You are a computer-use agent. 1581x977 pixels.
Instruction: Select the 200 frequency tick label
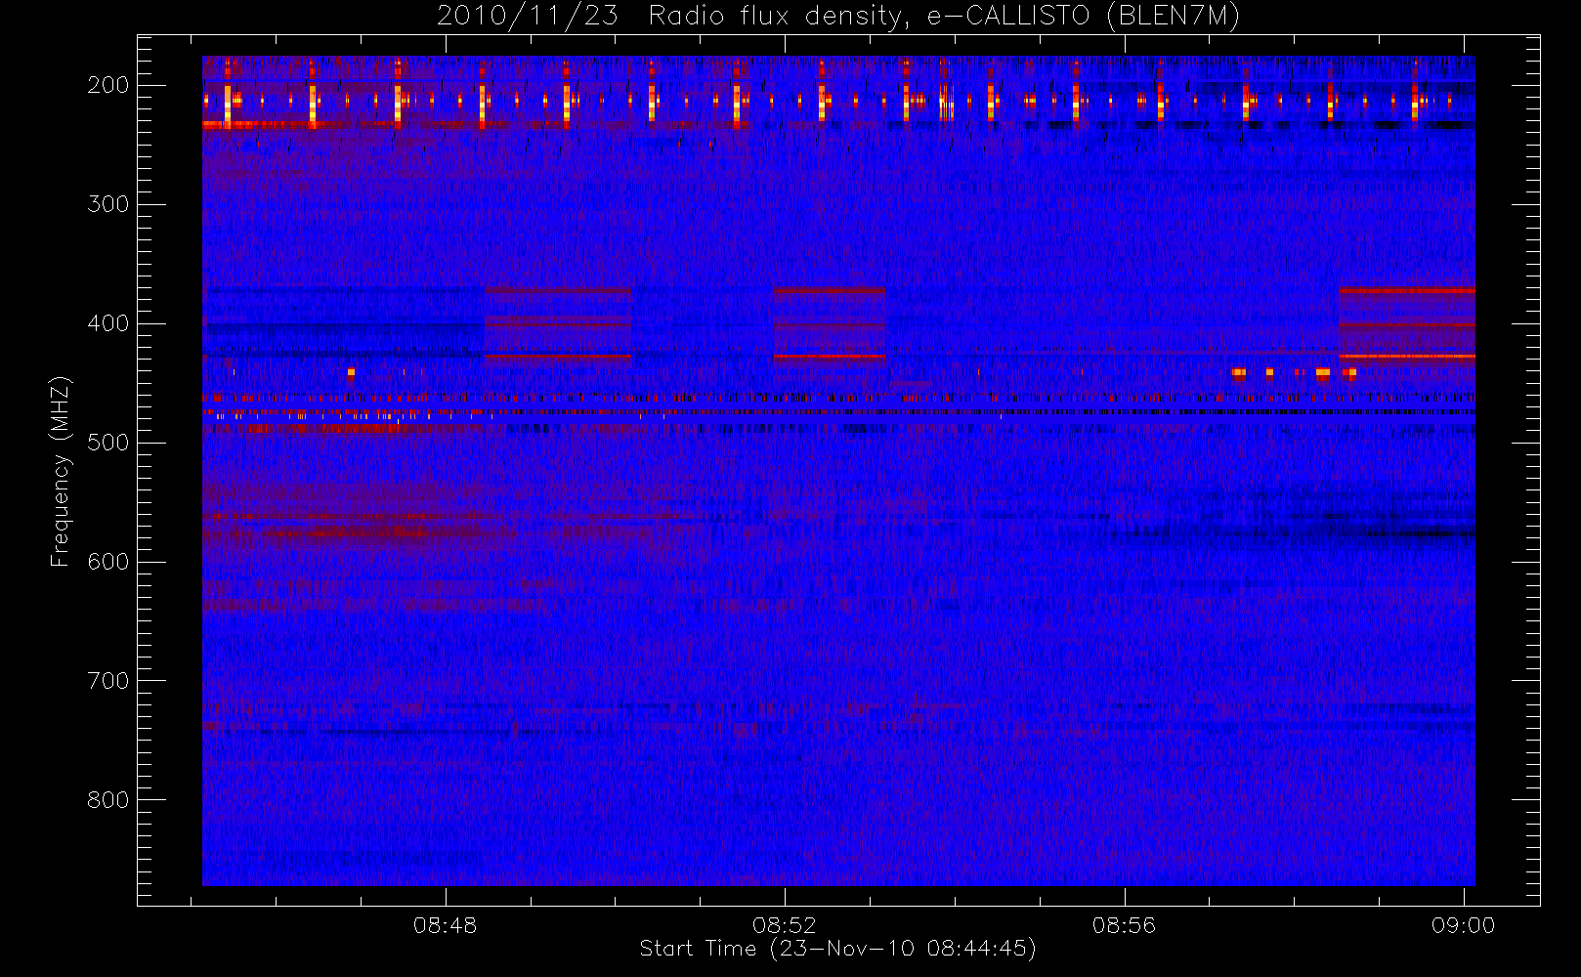(108, 85)
